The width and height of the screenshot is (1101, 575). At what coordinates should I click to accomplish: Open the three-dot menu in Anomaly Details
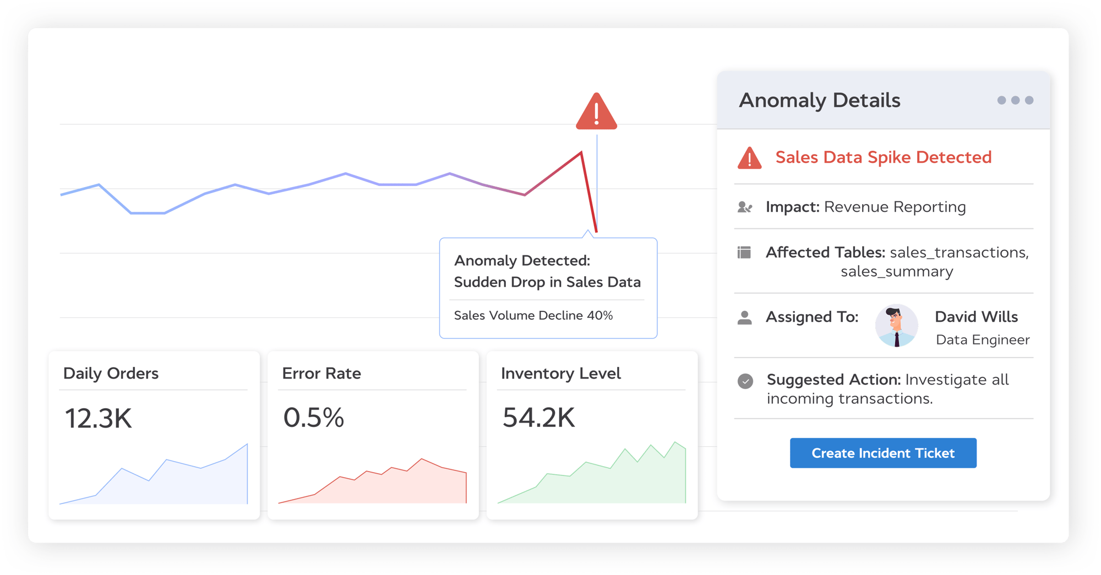pyautogui.click(x=1015, y=100)
